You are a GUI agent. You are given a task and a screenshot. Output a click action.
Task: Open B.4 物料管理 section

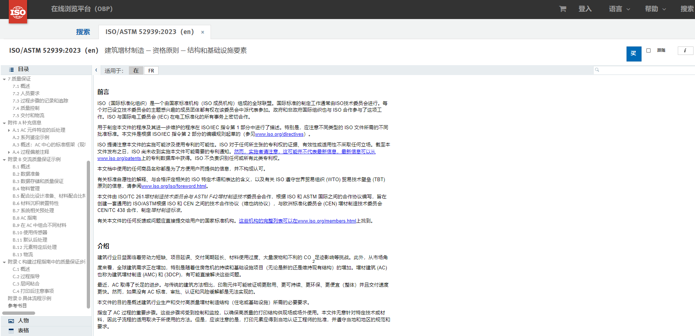[26, 189]
